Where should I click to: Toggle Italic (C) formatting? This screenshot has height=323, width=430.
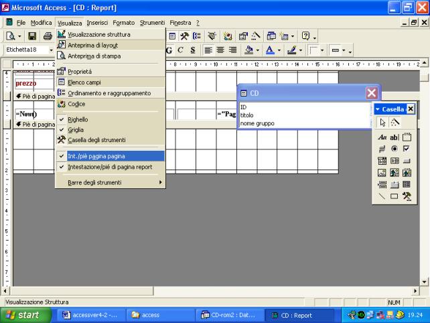(x=180, y=50)
